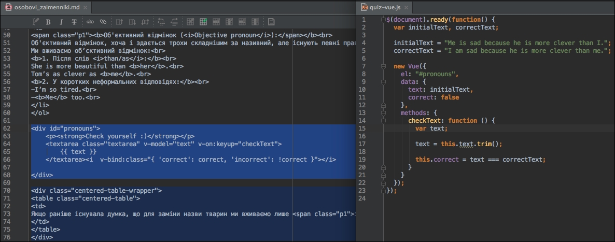
Task: Collapse the checkText function fold at line 14
Action: coord(384,121)
